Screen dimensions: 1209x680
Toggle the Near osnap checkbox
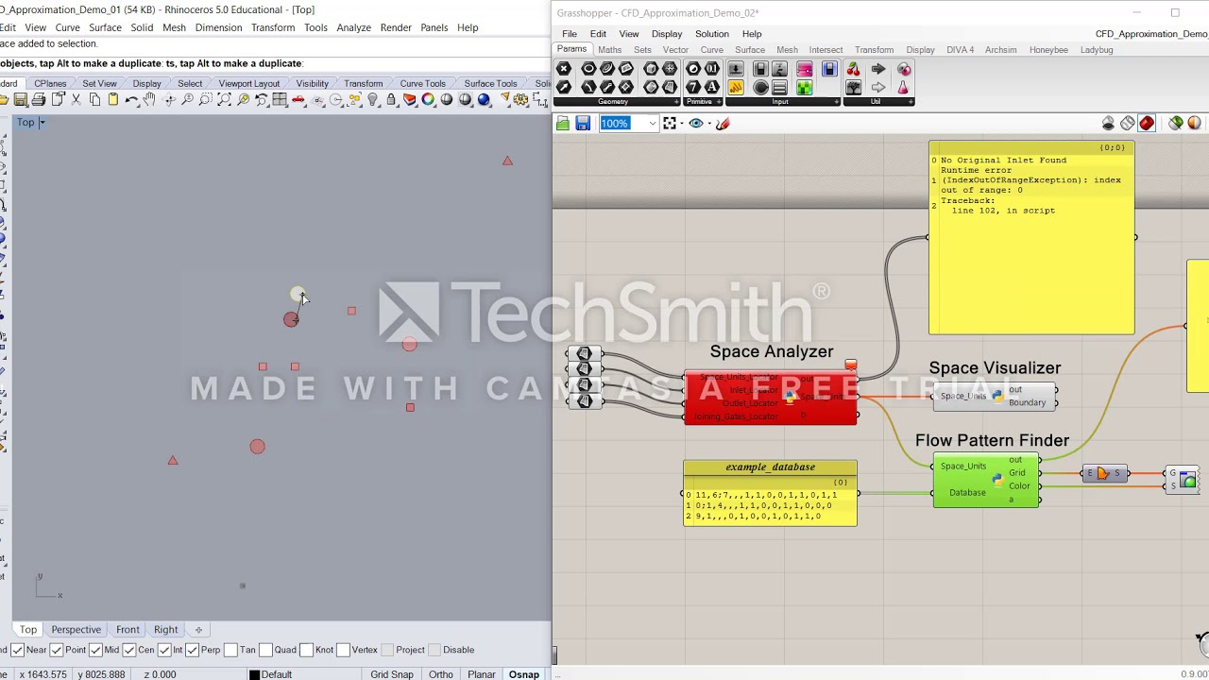click(x=18, y=650)
